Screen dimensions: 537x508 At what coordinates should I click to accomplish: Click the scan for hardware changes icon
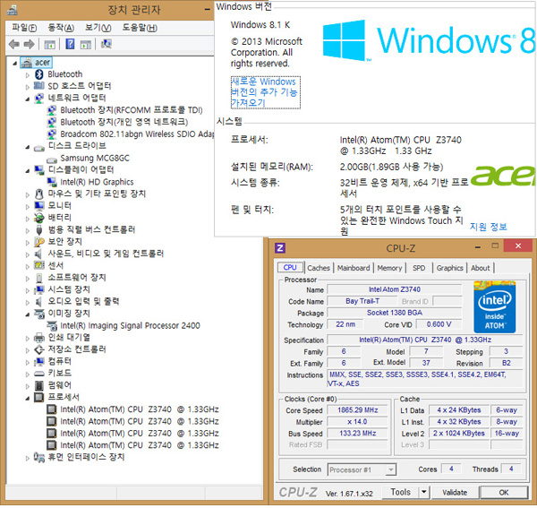tap(107, 44)
